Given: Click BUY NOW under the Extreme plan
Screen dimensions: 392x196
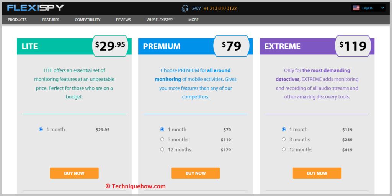Looking at the screenshot, I should 317,173.
